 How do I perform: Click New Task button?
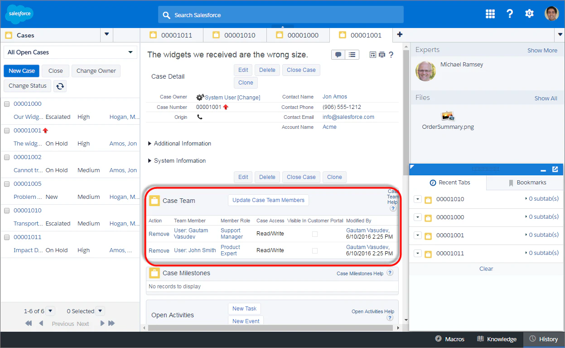click(x=244, y=309)
